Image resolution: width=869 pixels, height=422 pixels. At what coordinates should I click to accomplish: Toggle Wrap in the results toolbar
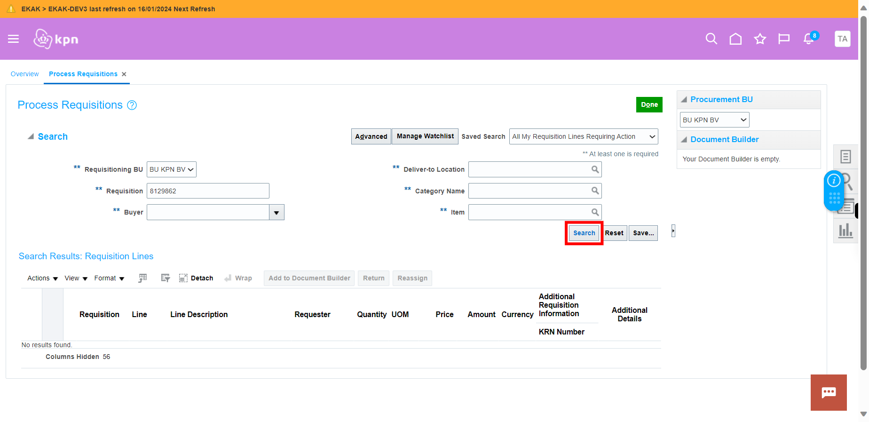(x=238, y=278)
